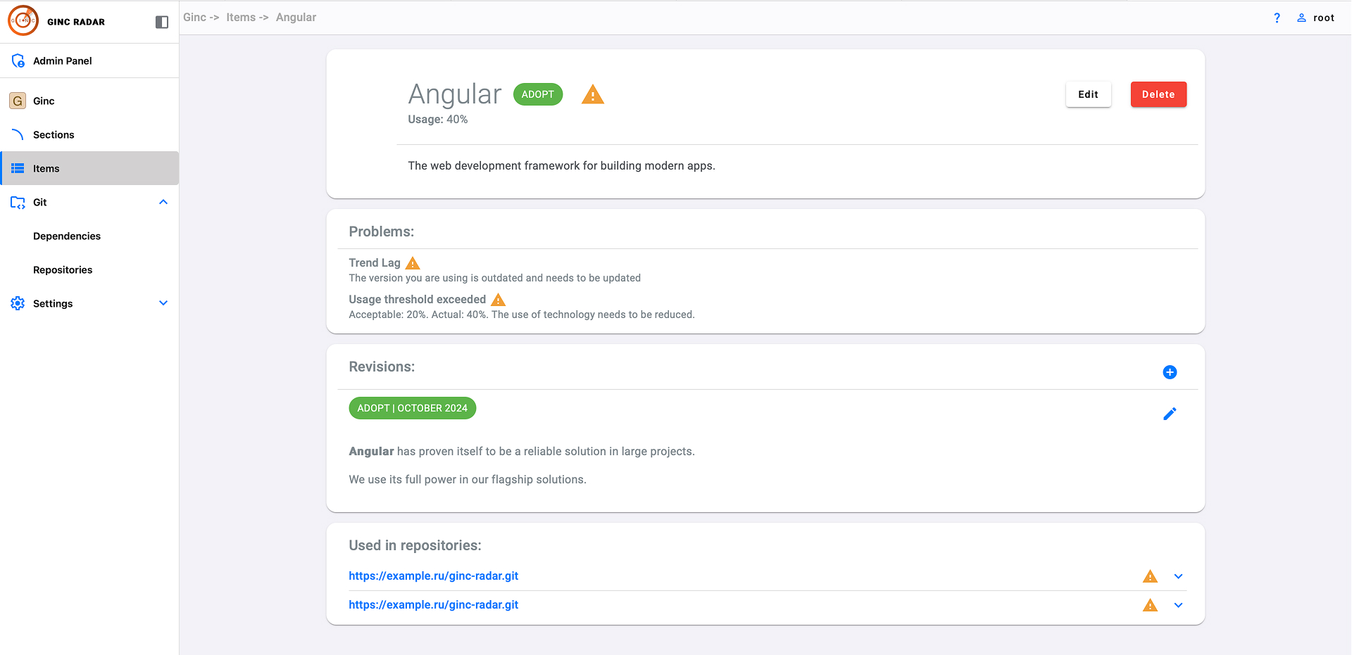This screenshot has width=1352, height=655.
Task: Click the Ginc breadcrumb link
Action: [x=194, y=17]
